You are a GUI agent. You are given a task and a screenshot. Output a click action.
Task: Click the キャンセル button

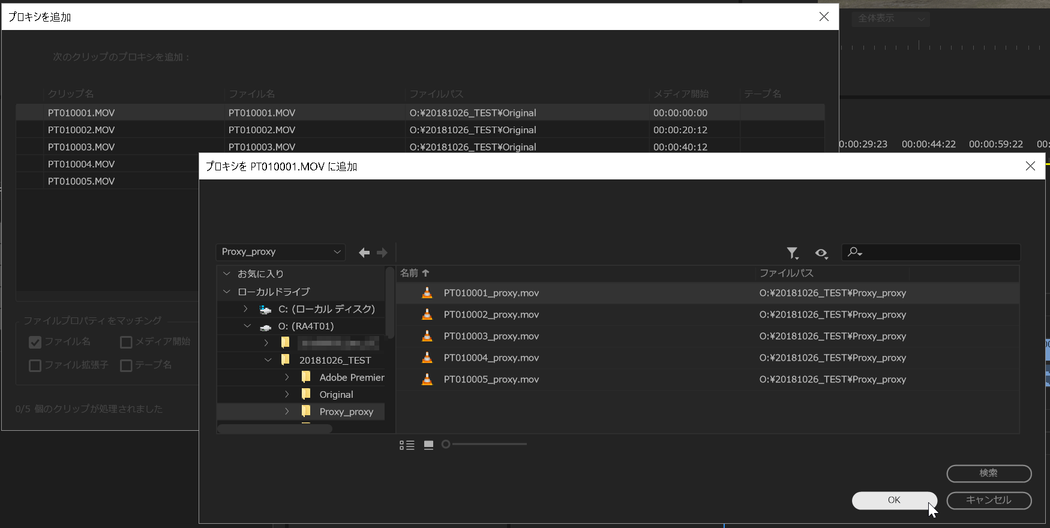(989, 500)
